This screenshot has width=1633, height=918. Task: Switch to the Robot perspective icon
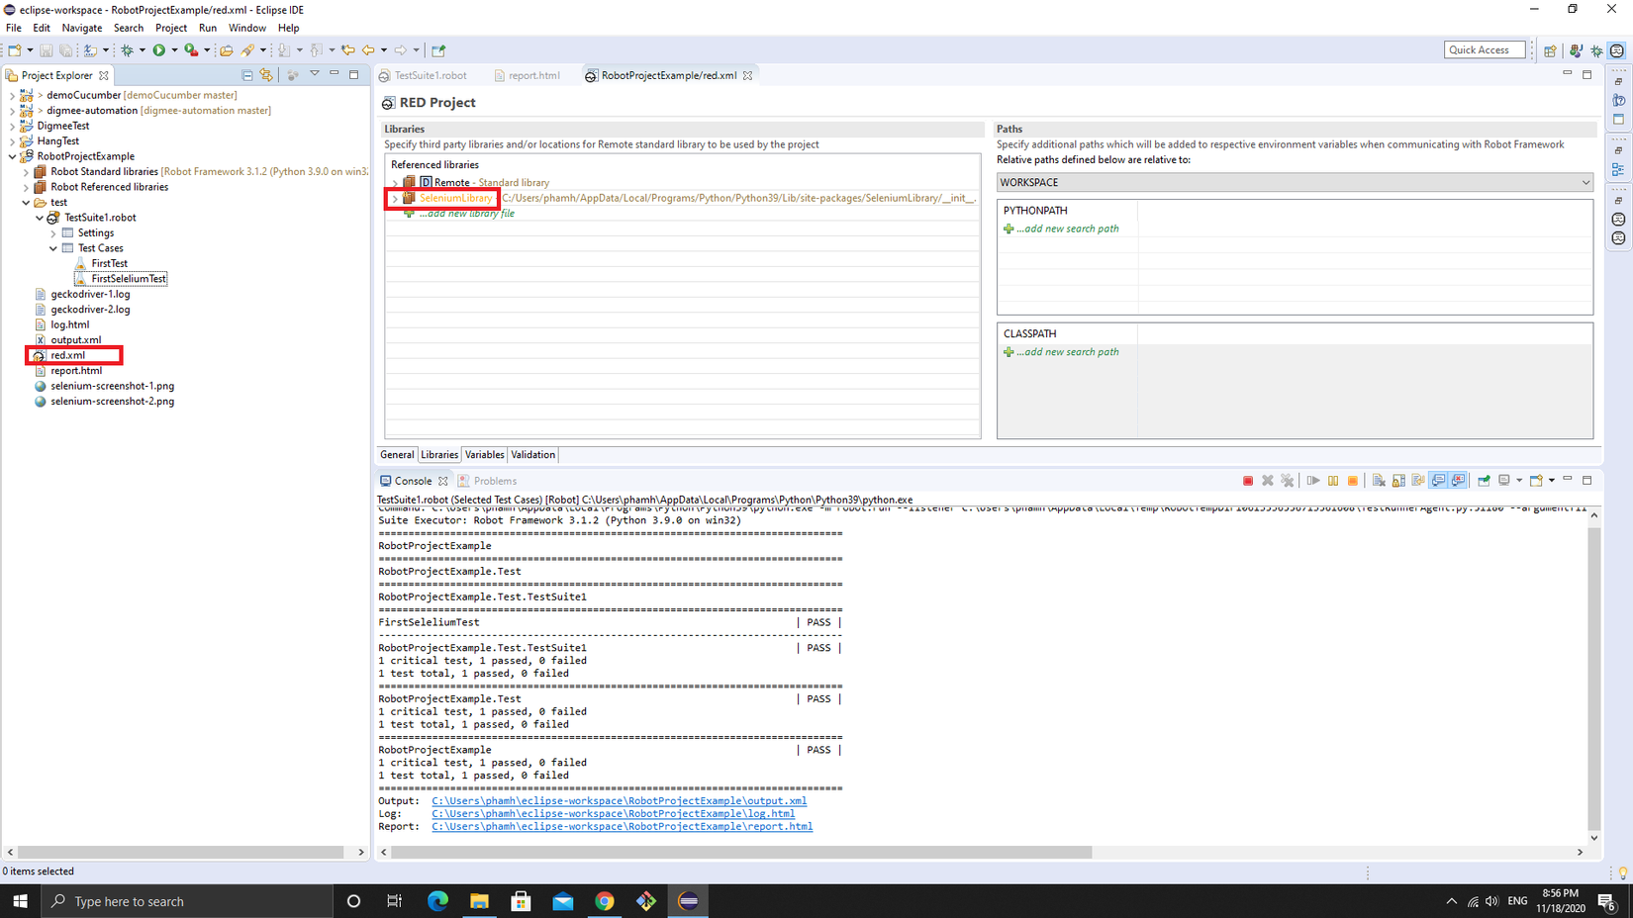coord(1617,50)
